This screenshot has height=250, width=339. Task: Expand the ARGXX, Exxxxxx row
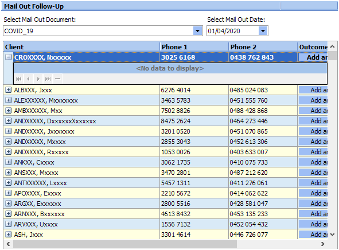[8, 204]
